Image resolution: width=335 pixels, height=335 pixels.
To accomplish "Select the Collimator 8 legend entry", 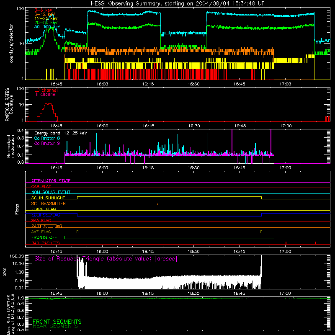I will (47, 138).
